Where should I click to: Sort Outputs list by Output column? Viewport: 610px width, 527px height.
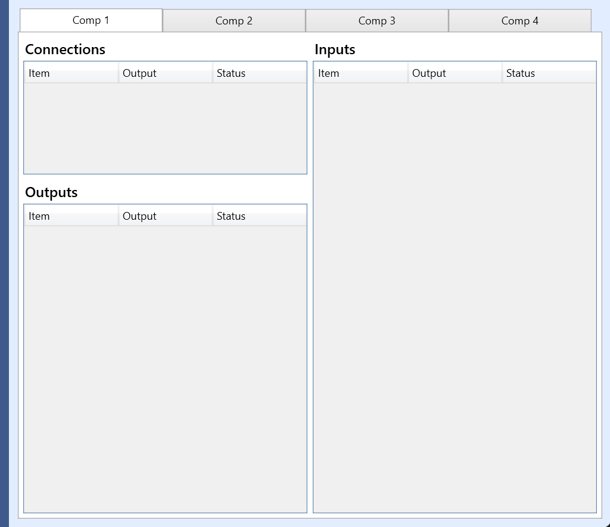click(x=166, y=216)
